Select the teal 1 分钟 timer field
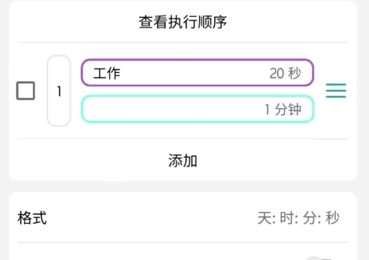Viewport: 369px width, 260px height. click(x=197, y=109)
